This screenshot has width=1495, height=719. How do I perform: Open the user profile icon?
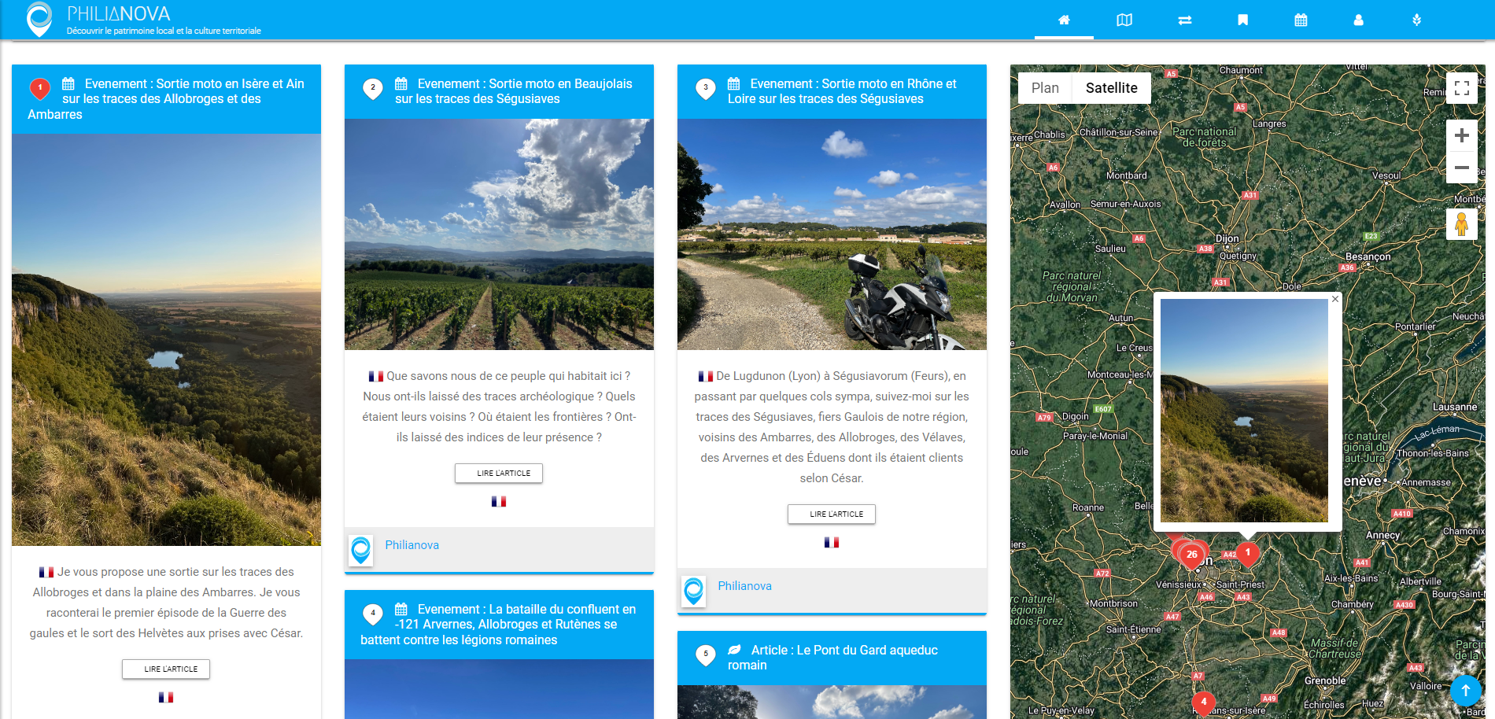(x=1358, y=20)
